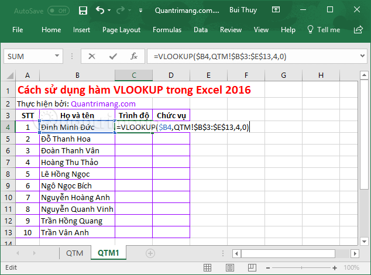Viewport: 371px width, 275px height.
Task: Click the 'Họ và tên' header cell
Action: click(77, 115)
